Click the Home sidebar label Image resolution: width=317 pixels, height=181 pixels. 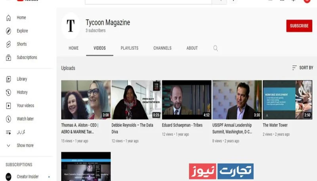(x=21, y=17)
